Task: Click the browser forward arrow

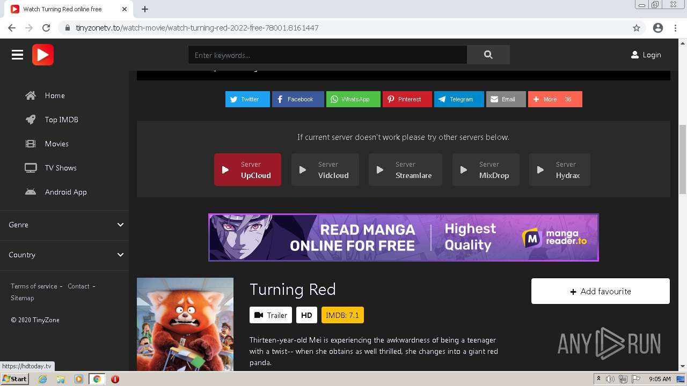Action: tap(29, 28)
